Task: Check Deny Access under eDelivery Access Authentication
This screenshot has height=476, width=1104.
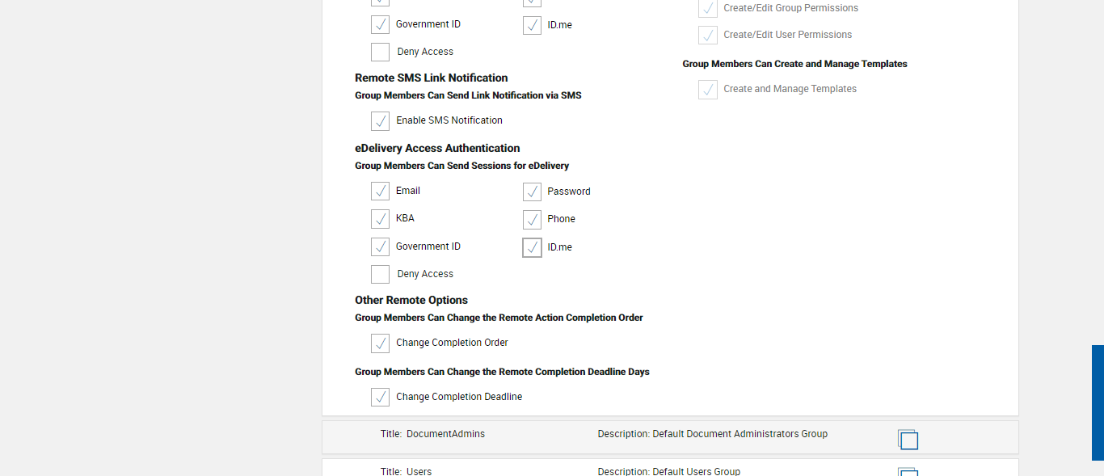Action: click(381, 274)
